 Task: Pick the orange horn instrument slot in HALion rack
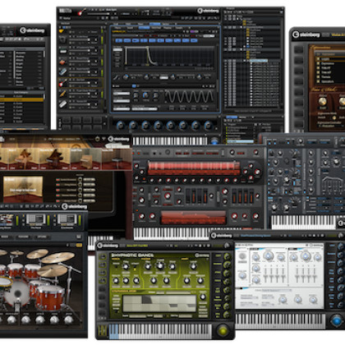pyautogui.click(x=62, y=94)
